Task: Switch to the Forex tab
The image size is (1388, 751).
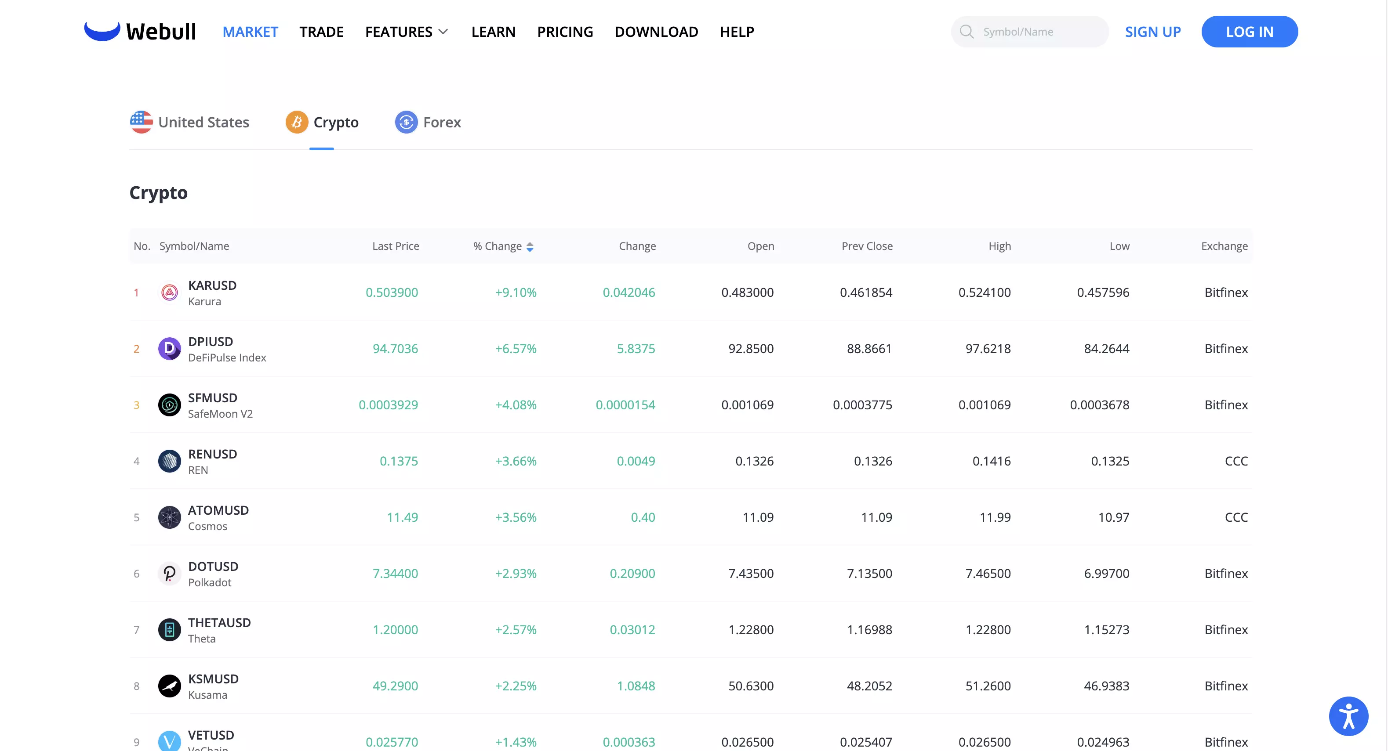Action: click(x=428, y=122)
